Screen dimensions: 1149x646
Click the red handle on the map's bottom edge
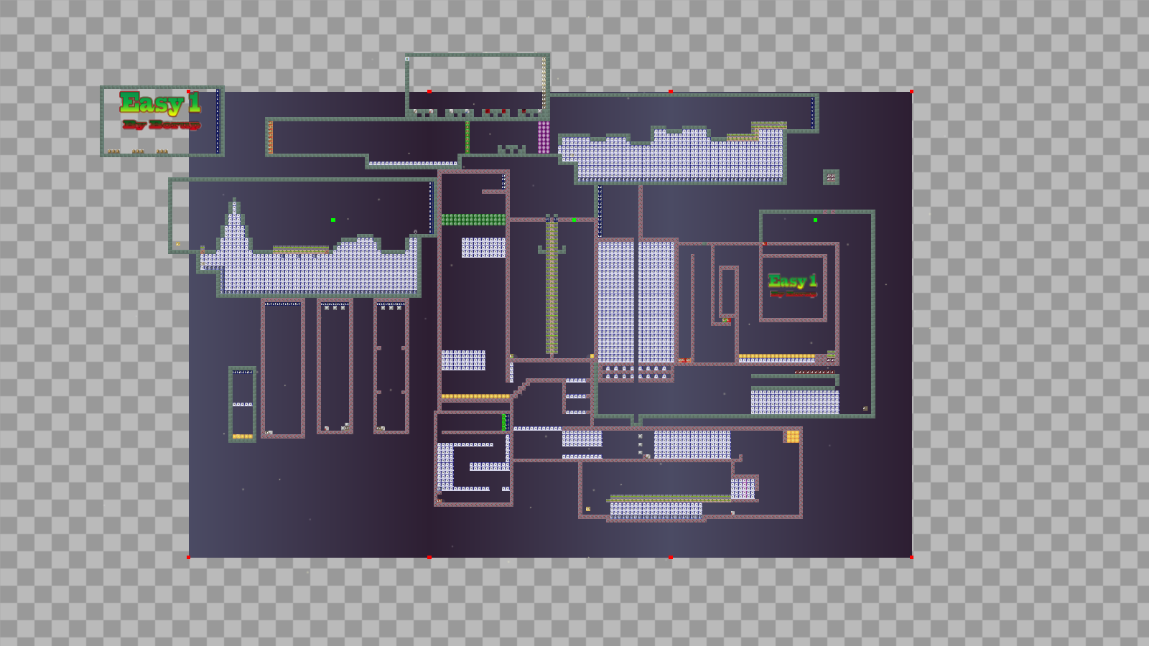(430, 556)
